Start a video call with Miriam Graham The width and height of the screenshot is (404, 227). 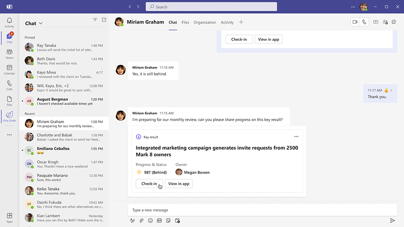[355, 22]
